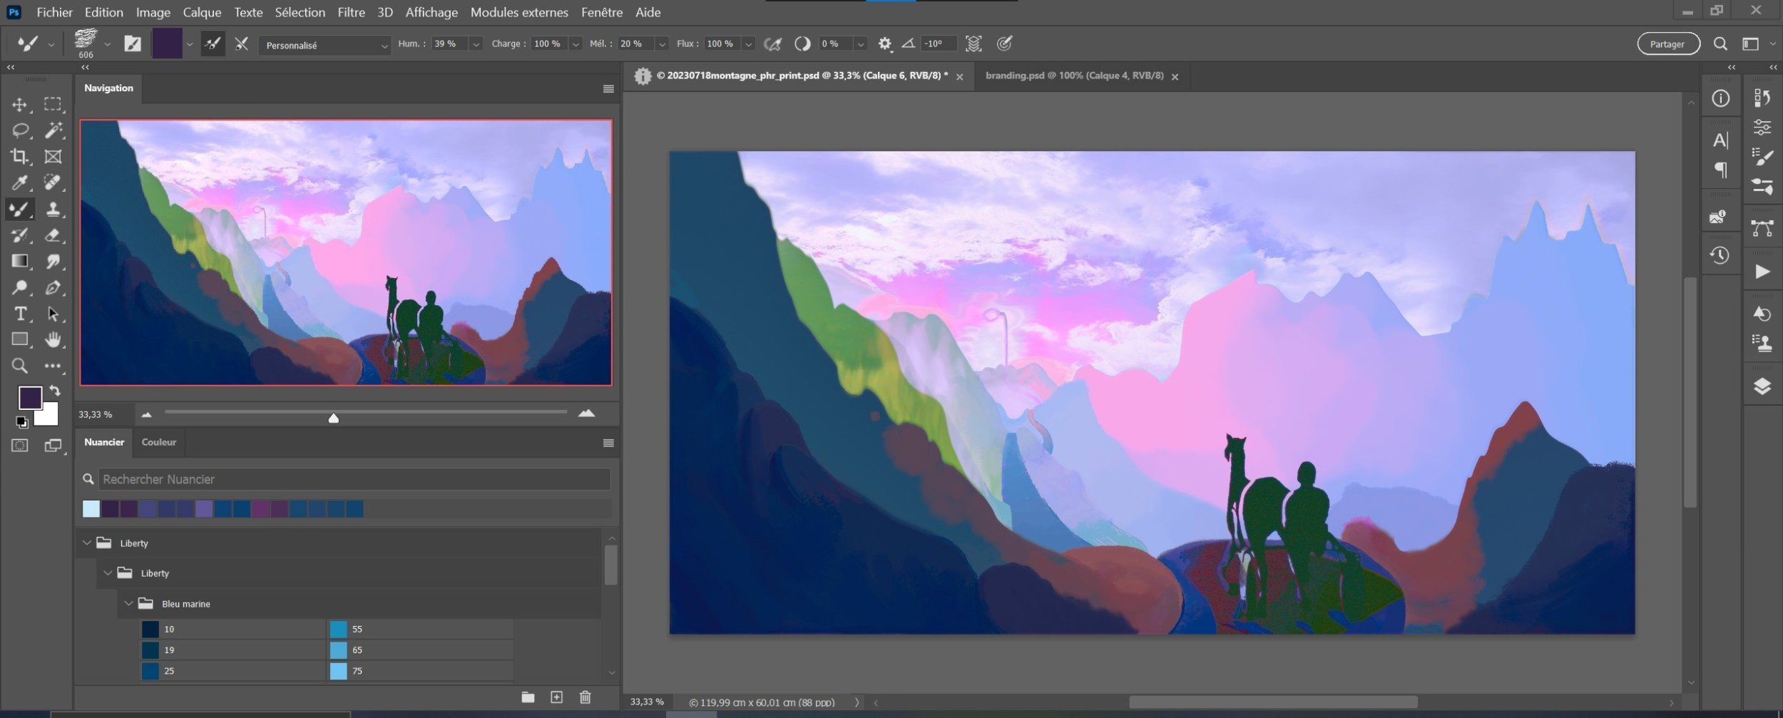Image resolution: width=1783 pixels, height=718 pixels.
Task: Toggle clean brush after each stroke
Action: pos(242,44)
